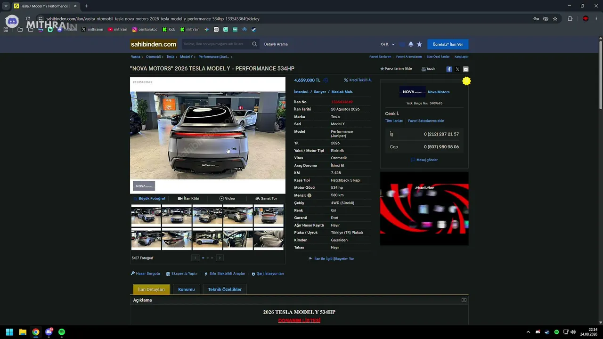Show previous thumbnail page arrow
Image resolution: width=603 pixels, height=339 pixels.
point(196,258)
